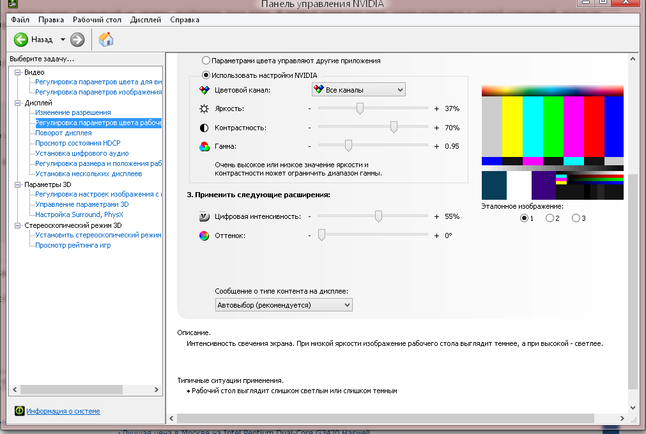This screenshot has width=646, height=434.
Task: Click the contrast minus sign
Action: (x=309, y=128)
